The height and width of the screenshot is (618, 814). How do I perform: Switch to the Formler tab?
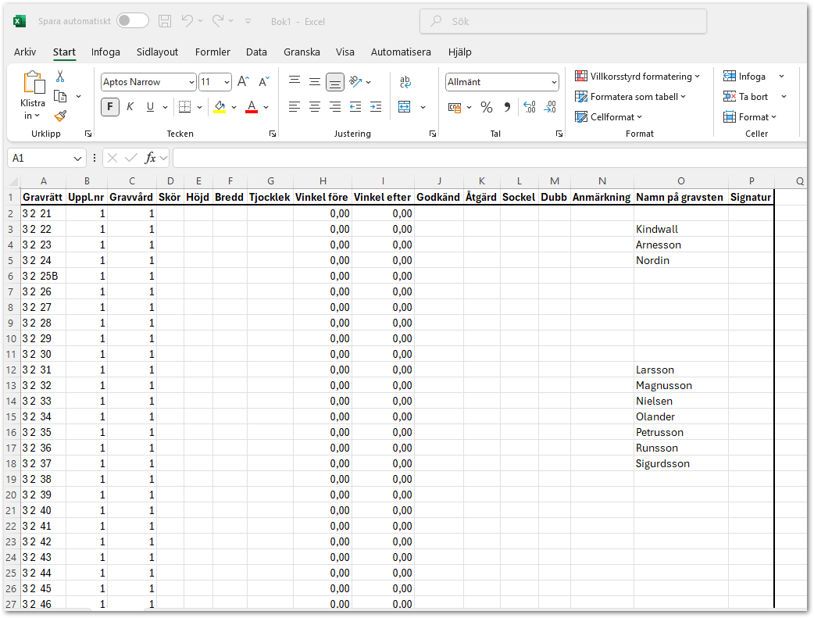pos(212,52)
